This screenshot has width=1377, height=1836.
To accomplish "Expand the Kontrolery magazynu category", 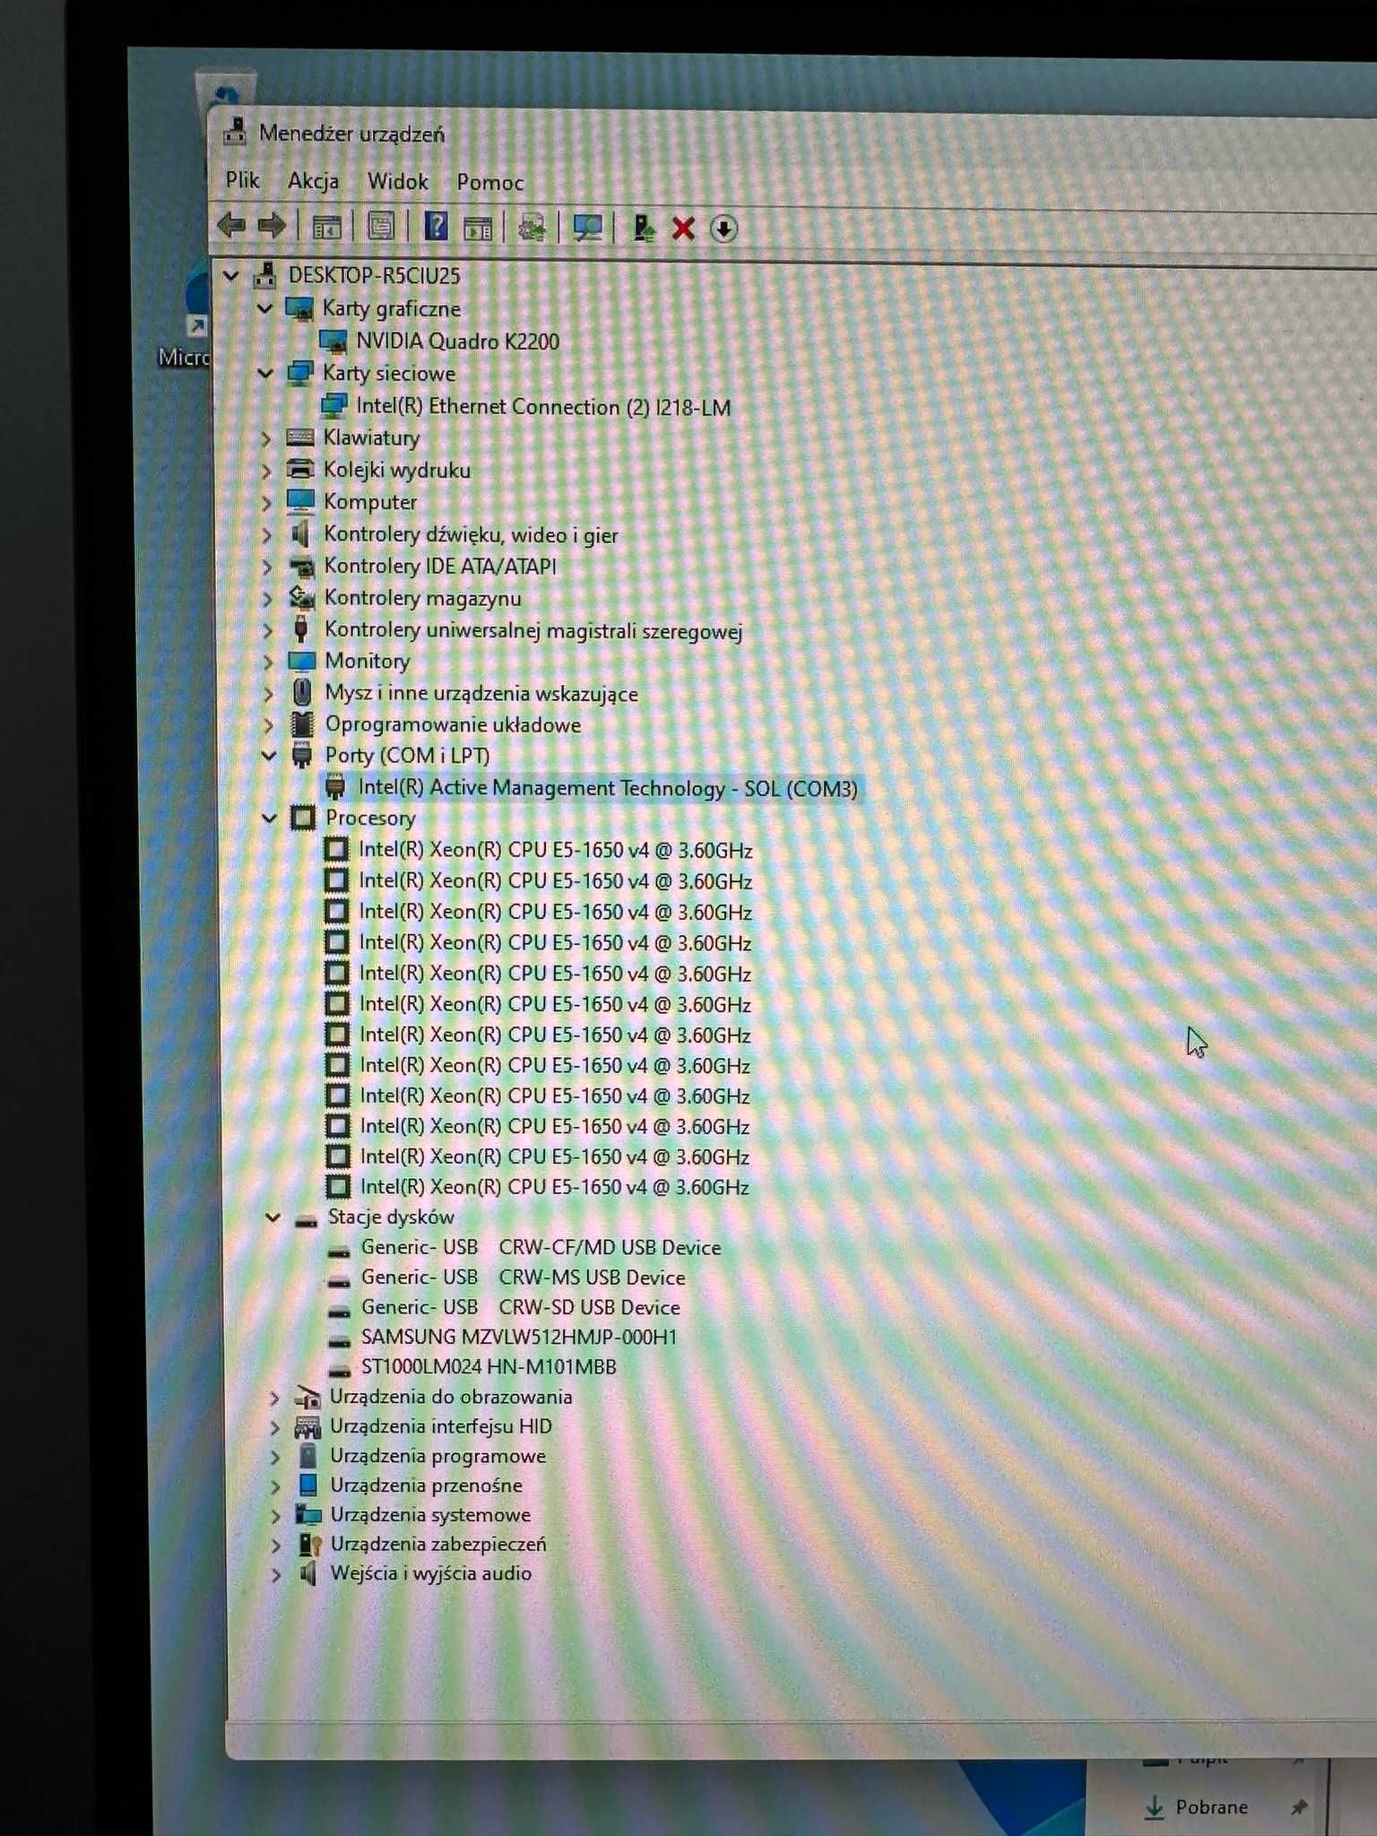I will pyautogui.click(x=268, y=598).
